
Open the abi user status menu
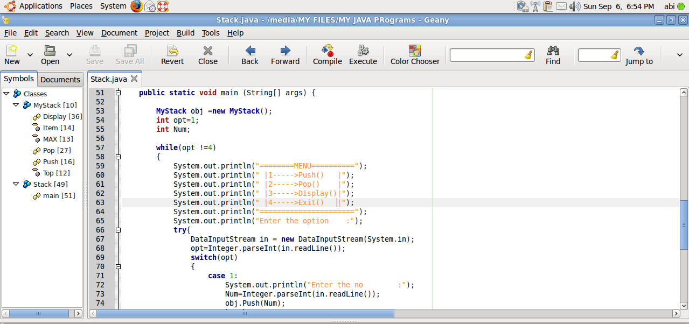click(x=673, y=6)
